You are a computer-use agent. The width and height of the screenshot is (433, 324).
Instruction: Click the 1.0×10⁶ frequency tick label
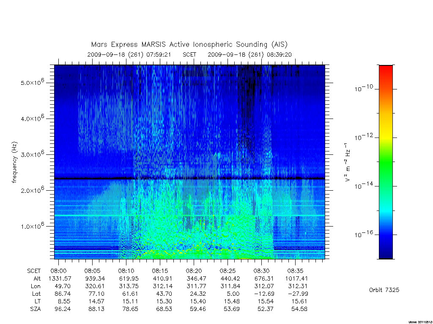(x=32, y=226)
